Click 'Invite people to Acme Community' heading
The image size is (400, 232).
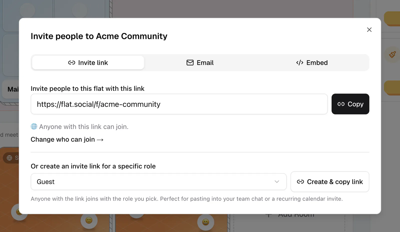click(x=99, y=36)
